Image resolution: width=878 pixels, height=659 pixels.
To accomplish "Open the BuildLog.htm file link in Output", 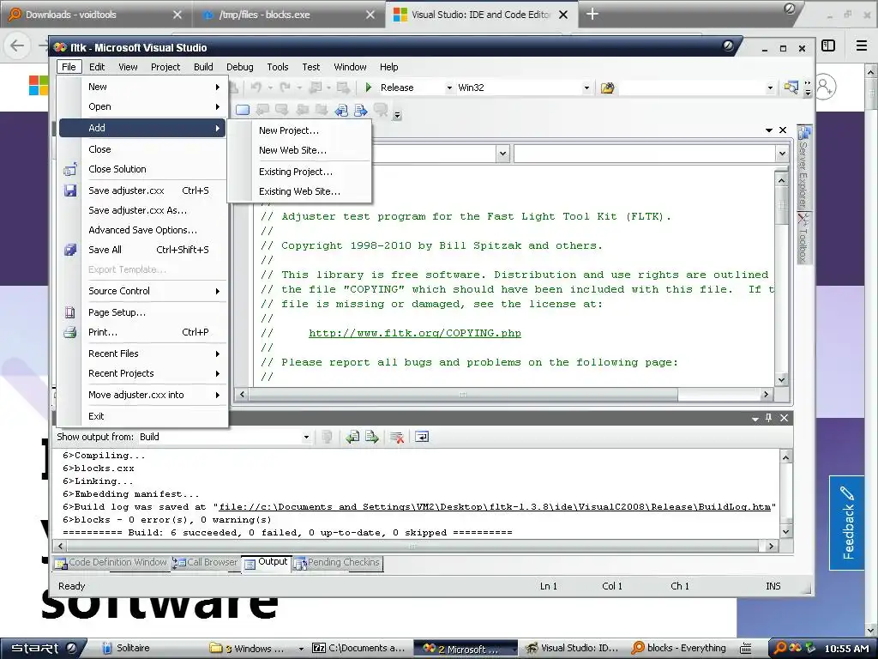I will 495,506.
